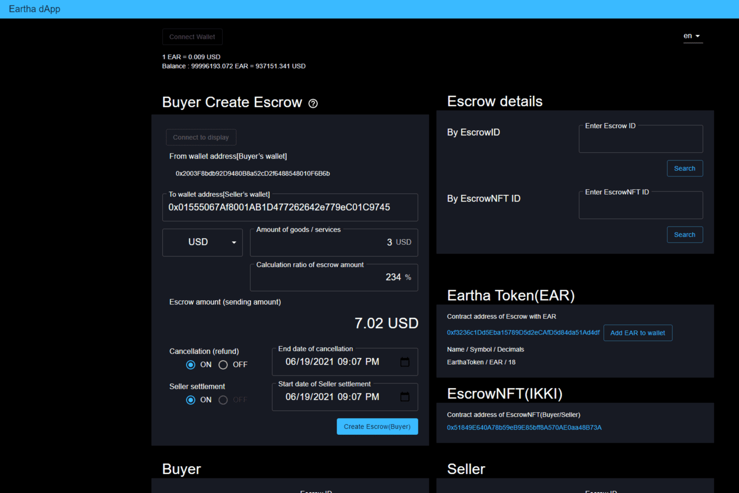
Task: Open the EAR escrow contract address link
Action: [523, 333]
